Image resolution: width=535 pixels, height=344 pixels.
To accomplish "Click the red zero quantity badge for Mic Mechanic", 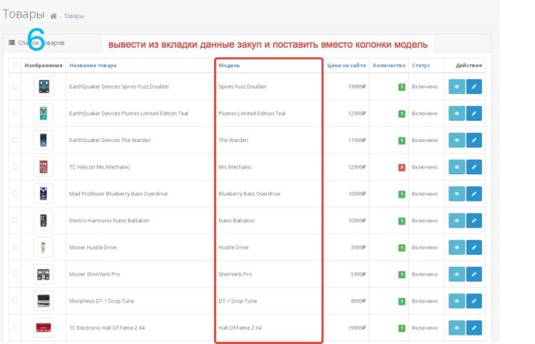I will coord(402,167).
